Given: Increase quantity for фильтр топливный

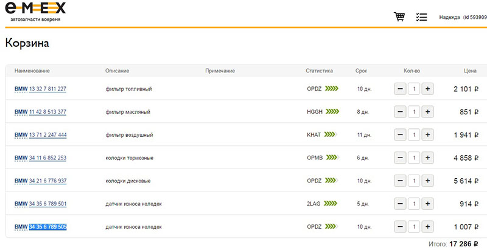Looking at the screenshot, I should 428,89.
